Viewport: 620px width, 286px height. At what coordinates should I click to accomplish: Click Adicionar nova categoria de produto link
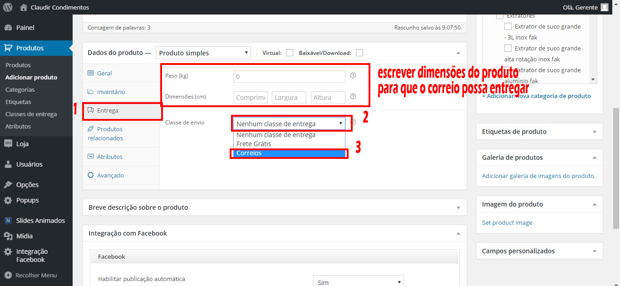(x=536, y=96)
